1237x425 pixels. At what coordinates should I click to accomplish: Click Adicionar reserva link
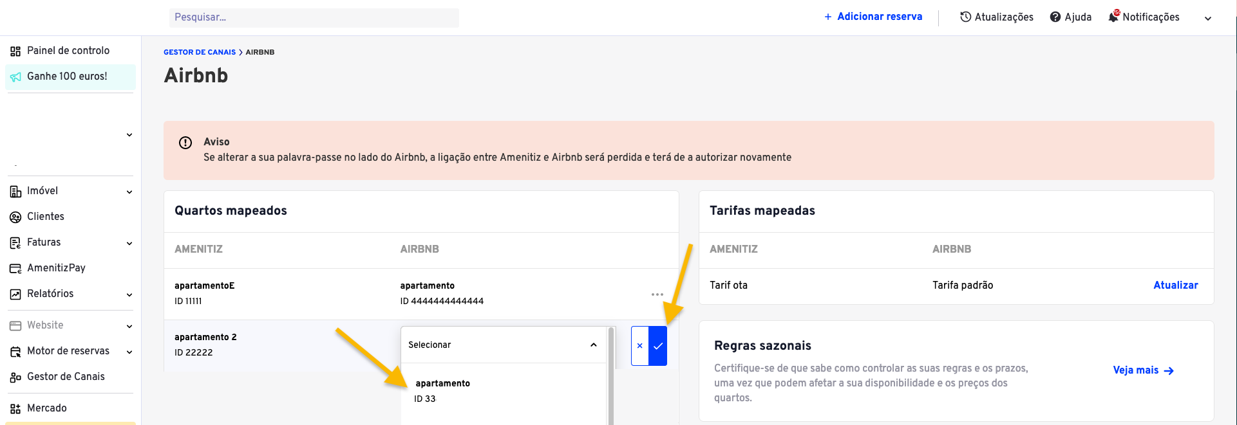click(x=880, y=17)
